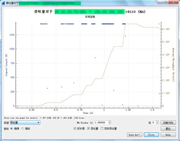This screenshot has width=180, height=141.
Task: Increase the MA Window value with up arrow
Action: coord(110,122)
